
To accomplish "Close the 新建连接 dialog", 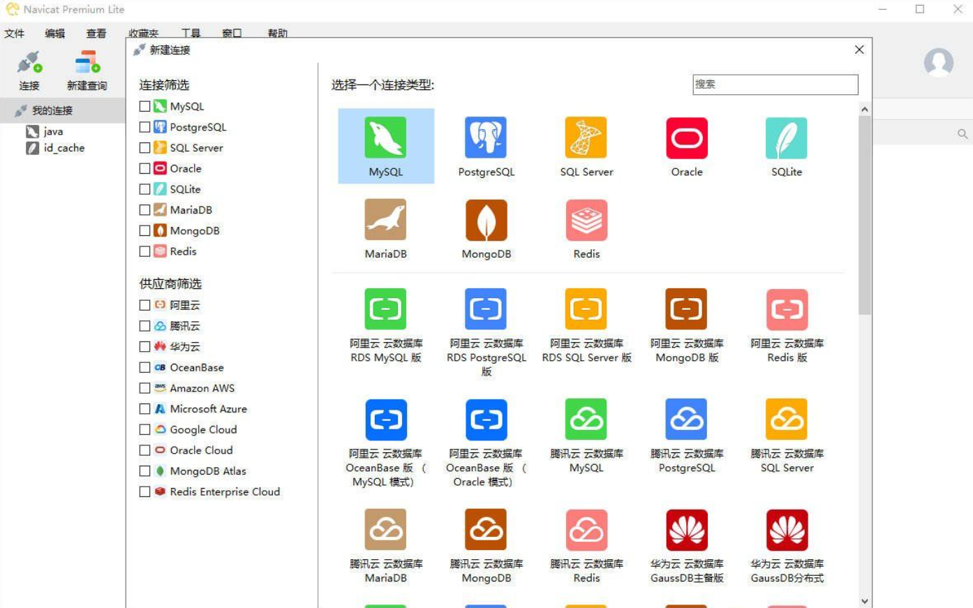I will (859, 50).
